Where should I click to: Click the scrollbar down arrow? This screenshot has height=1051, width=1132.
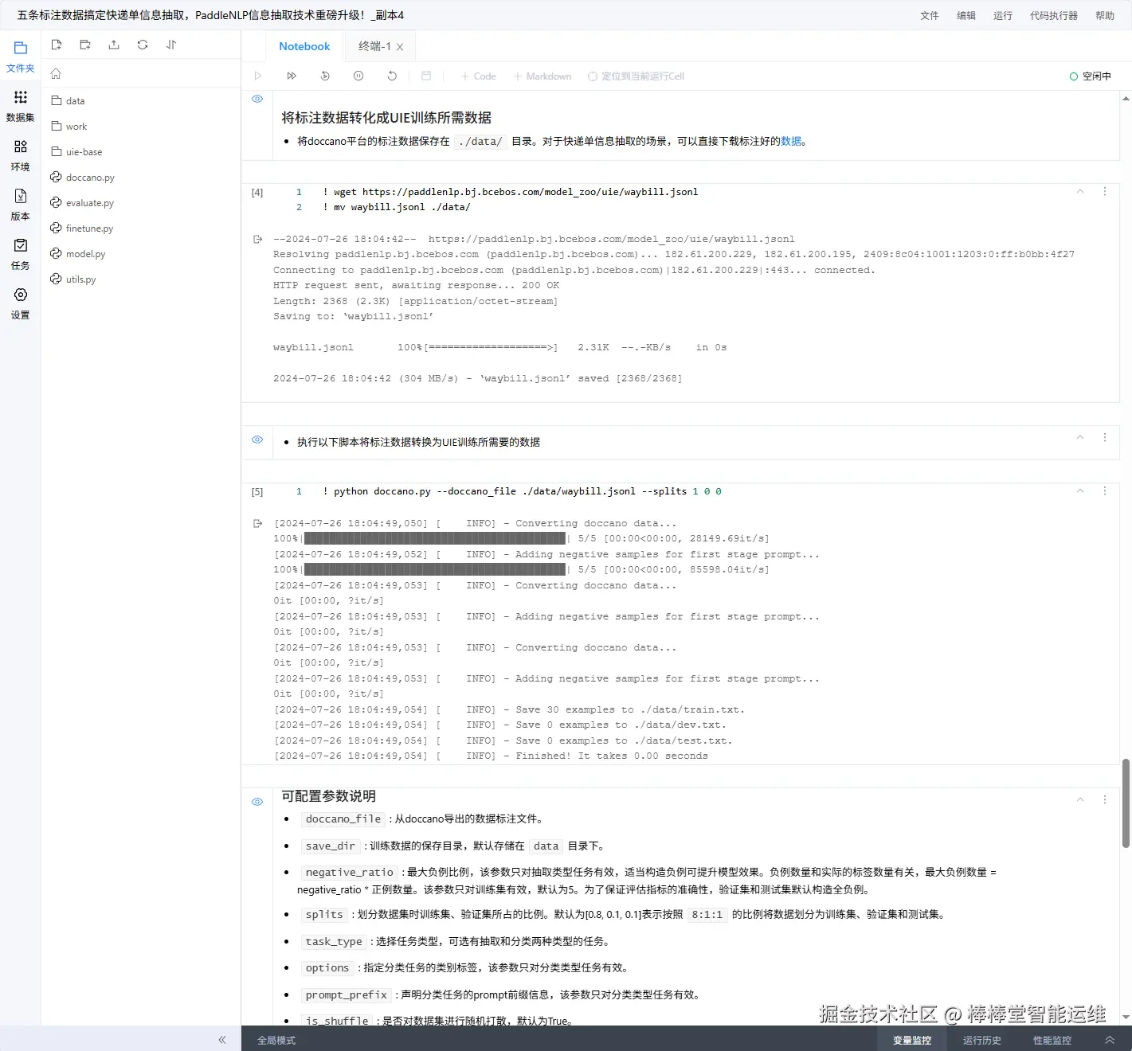[1126, 1017]
